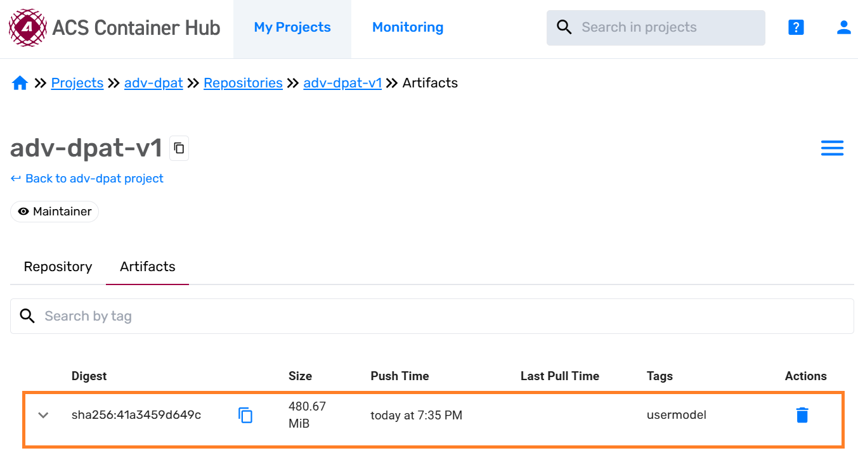The width and height of the screenshot is (858, 453).
Task: Select the Artifacts tab
Action: (x=147, y=267)
